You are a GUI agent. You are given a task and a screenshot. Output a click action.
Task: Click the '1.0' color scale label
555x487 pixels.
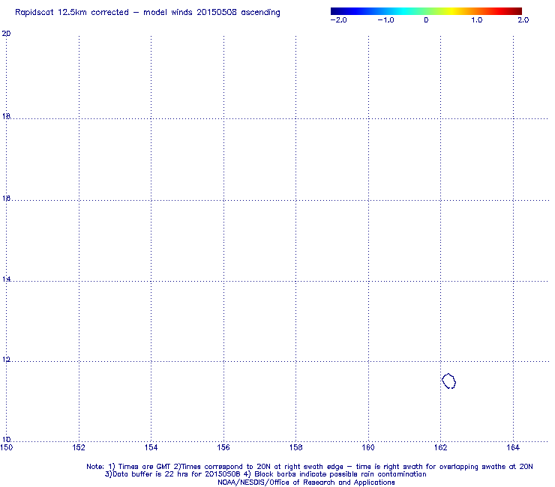coord(476,20)
